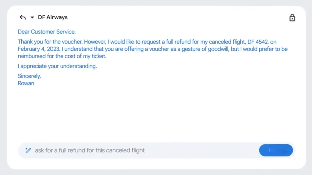Place cursor on the 'Sincerely,' closing
Viewport: 312px width, 175px height.
[29, 76]
